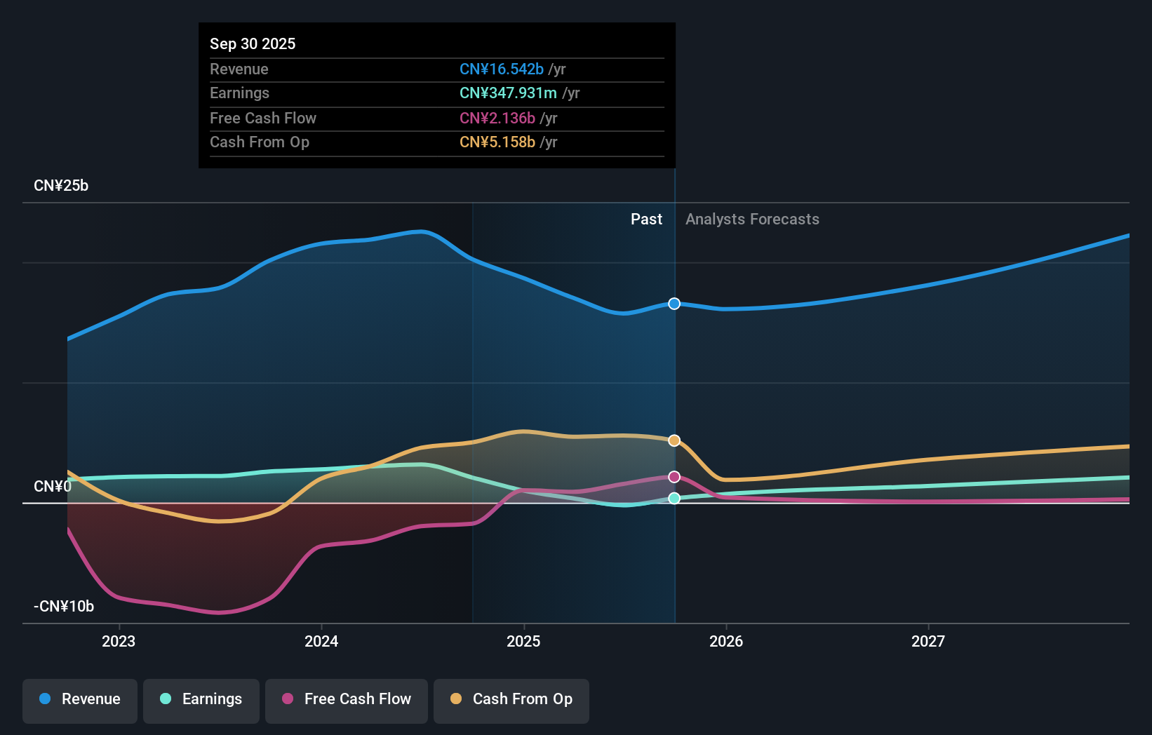This screenshot has height=735, width=1152.
Task: Click the Free Cash Flow legend button
Action: [346, 699]
